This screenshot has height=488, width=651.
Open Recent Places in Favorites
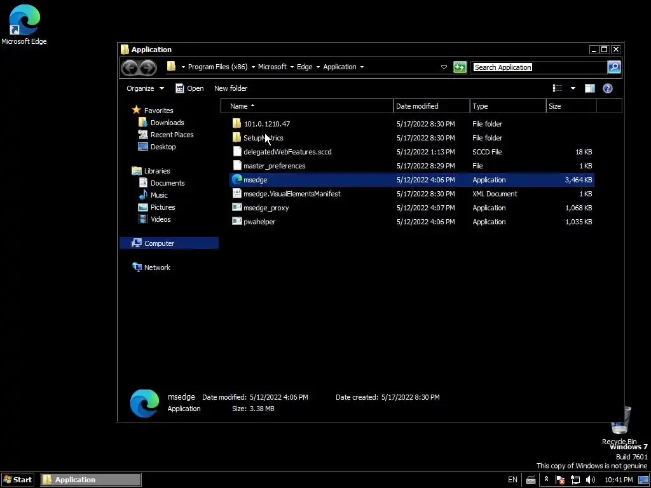[x=172, y=135]
